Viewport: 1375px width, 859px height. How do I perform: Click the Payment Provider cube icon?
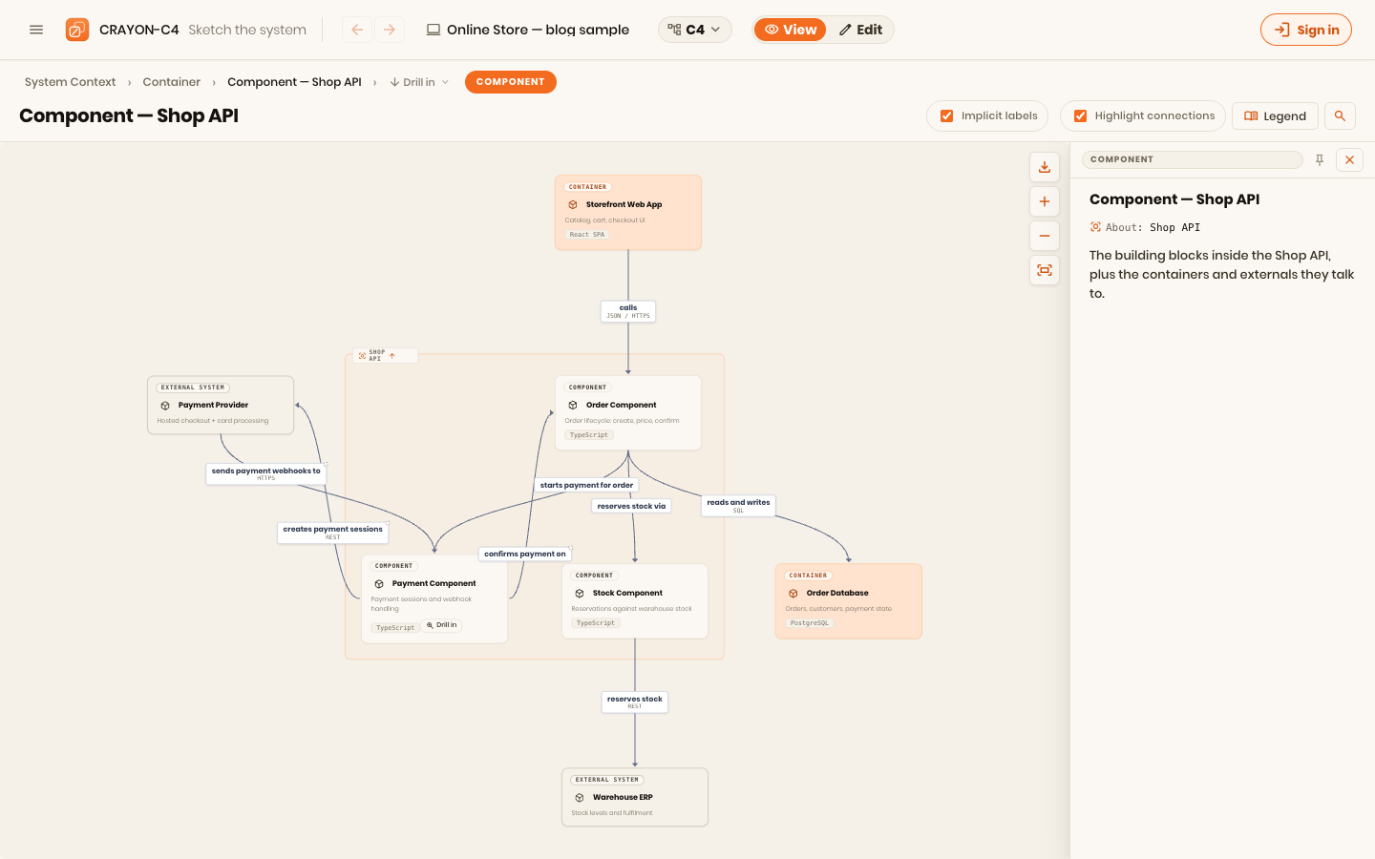165,405
